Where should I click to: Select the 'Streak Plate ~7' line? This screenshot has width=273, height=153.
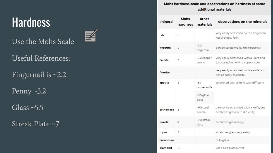point(35,124)
